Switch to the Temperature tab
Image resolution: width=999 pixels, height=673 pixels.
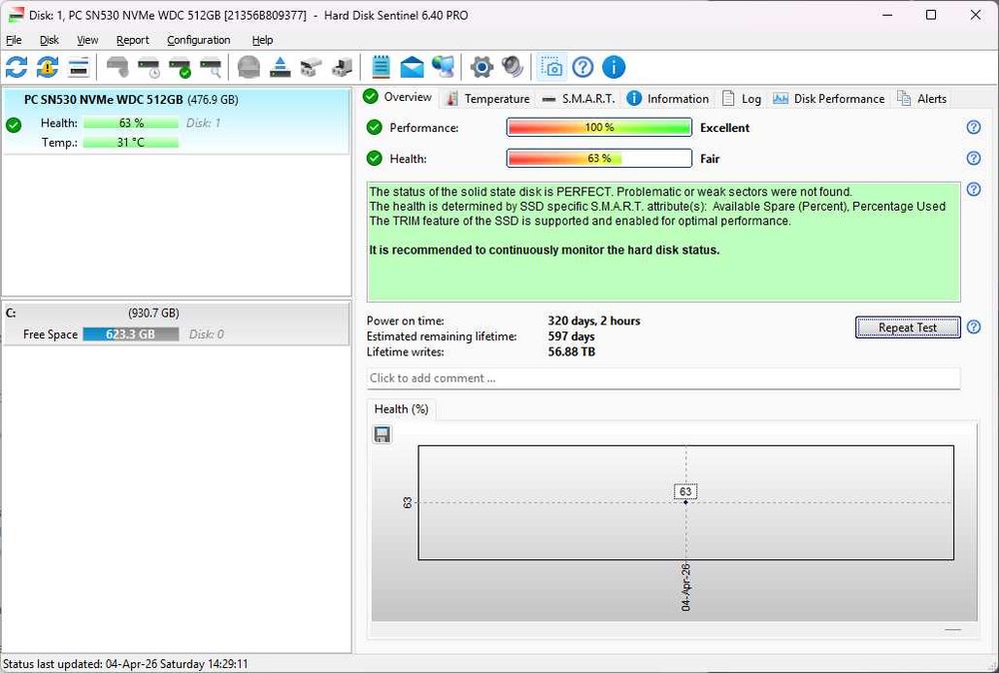coord(489,99)
